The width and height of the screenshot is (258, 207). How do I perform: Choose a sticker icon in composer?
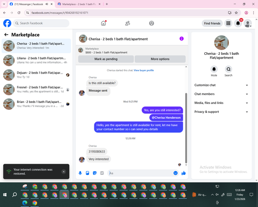94,173
